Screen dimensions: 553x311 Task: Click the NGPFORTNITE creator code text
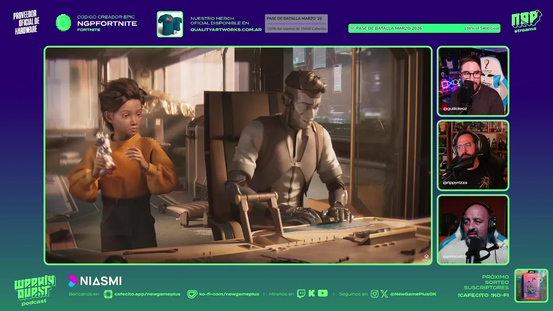107,24
